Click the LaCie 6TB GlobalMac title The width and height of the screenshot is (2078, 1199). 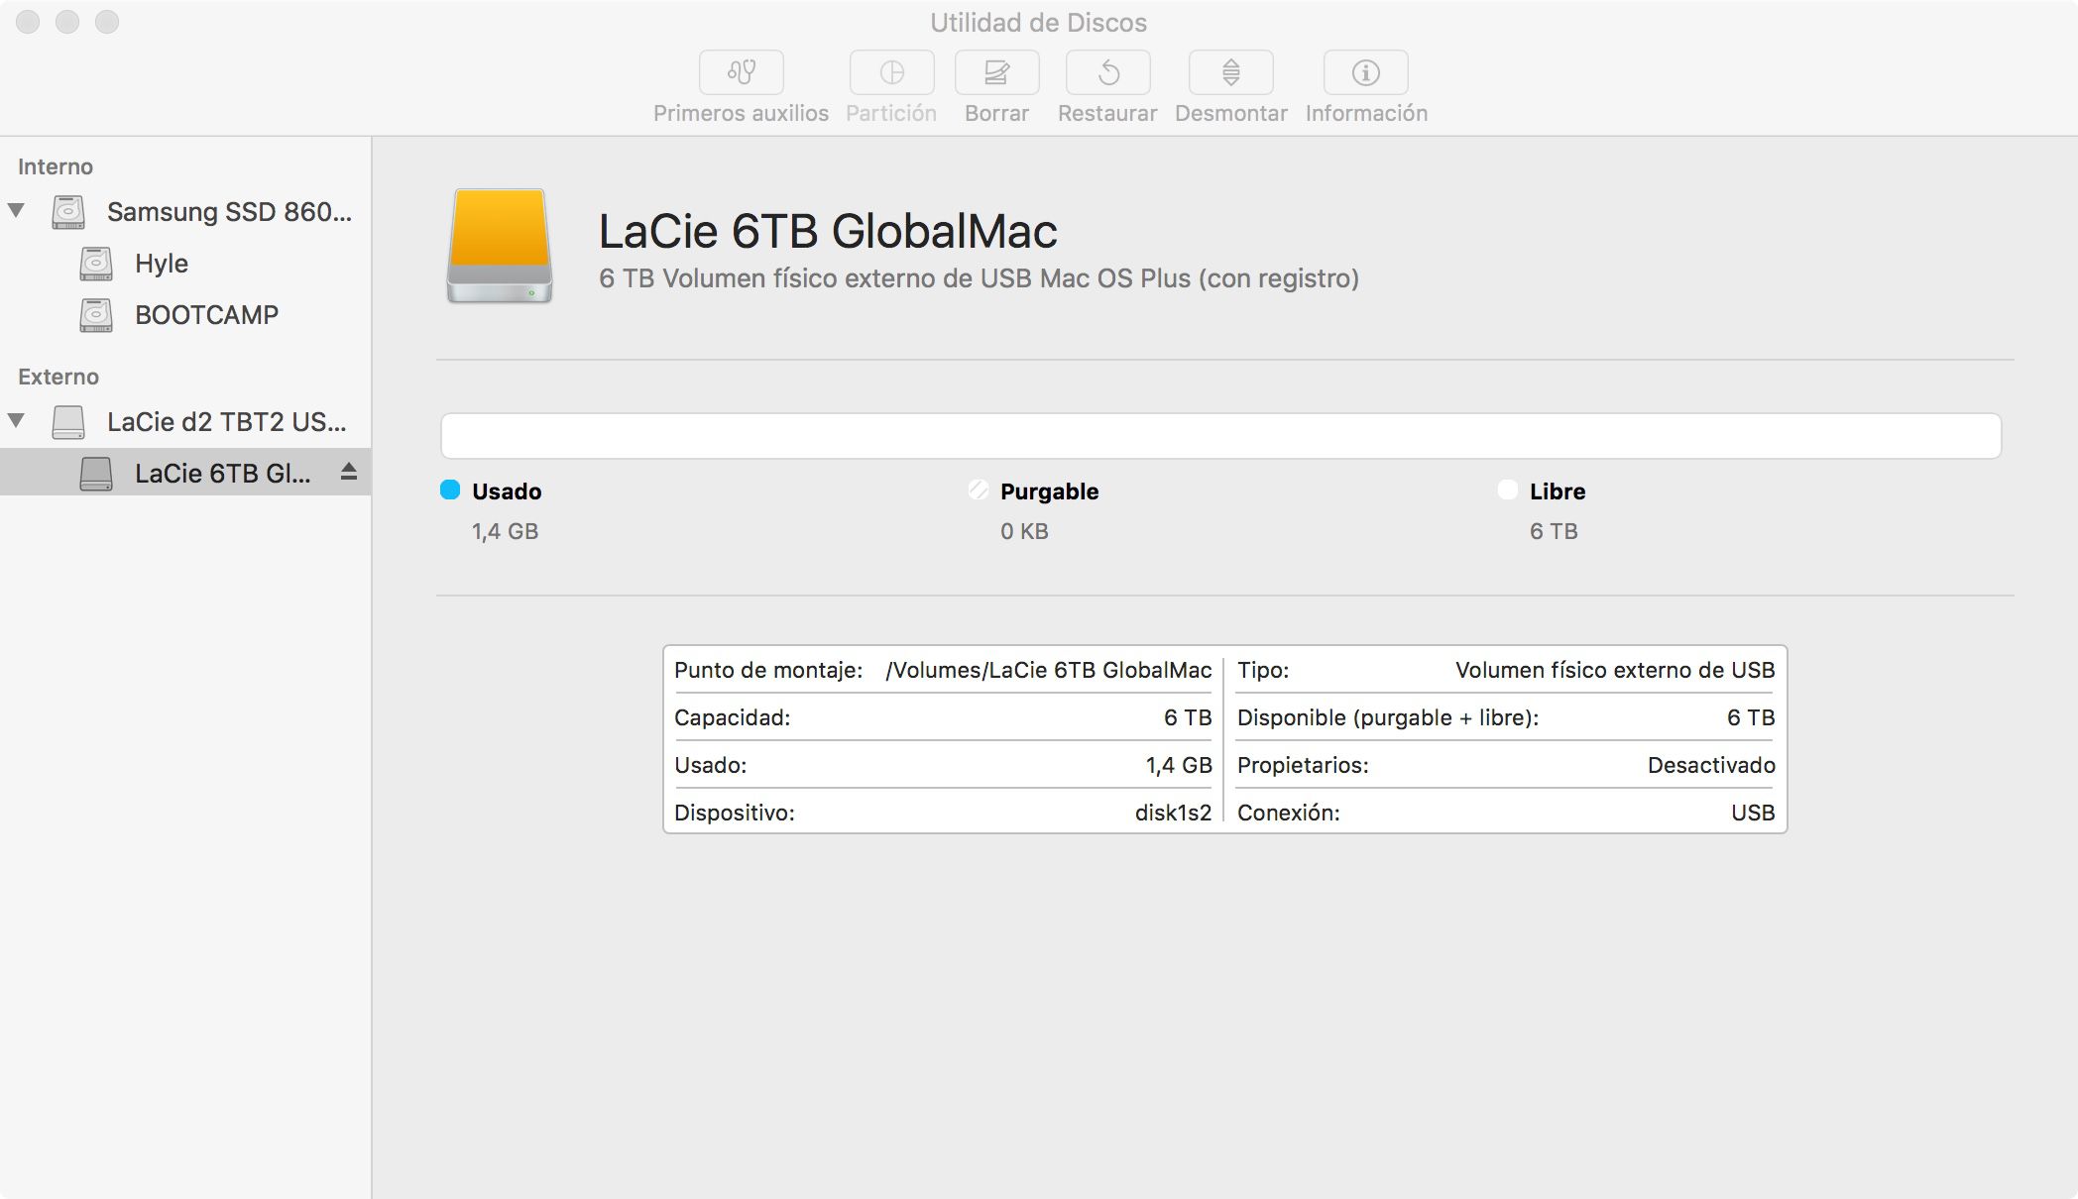pyautogui.click(x=828, y=231)
